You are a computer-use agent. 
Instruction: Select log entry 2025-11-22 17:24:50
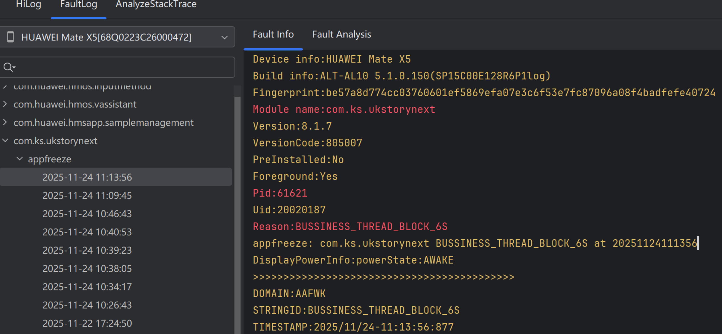coord(87,323)
